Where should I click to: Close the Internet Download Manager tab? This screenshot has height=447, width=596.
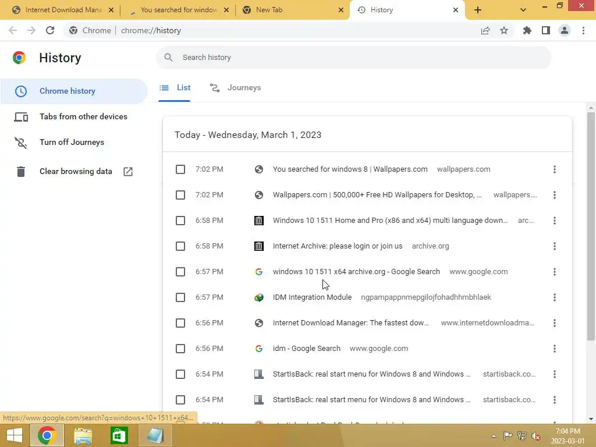[111, 10]
